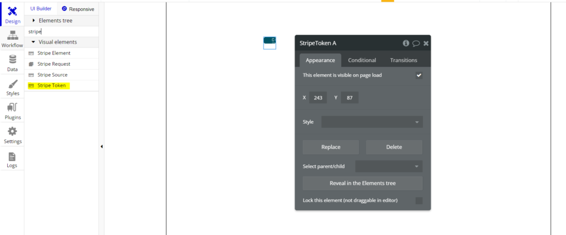566x235 pixels.
Task: Click the stripe search field
Action: [x=61, y=32]
